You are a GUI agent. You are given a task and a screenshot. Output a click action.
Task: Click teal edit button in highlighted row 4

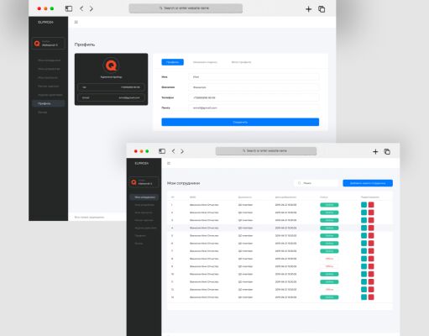click(x=364, y=228)
